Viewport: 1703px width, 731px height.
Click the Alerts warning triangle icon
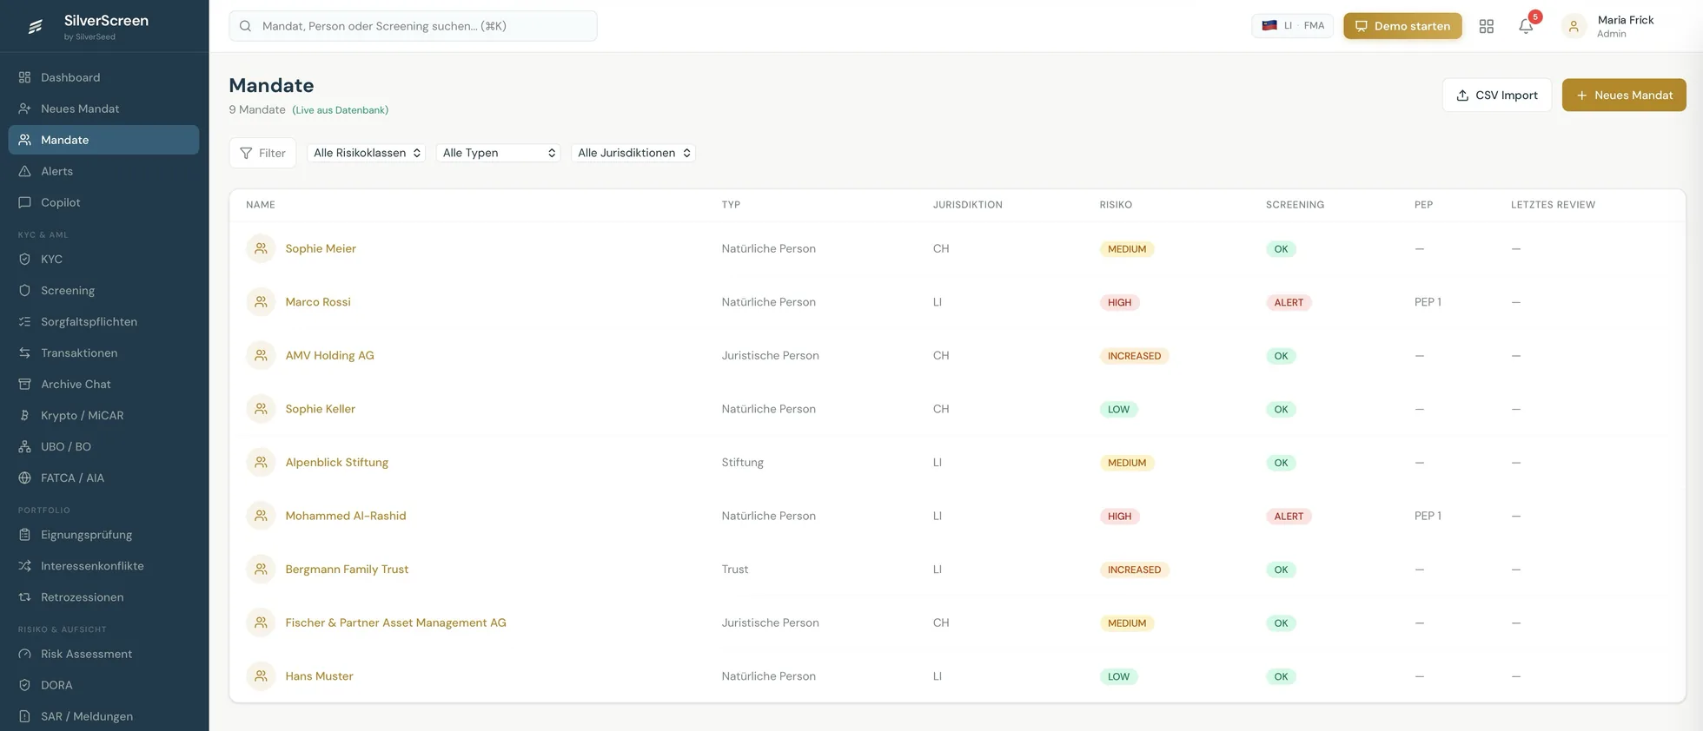tap(24, 171)
